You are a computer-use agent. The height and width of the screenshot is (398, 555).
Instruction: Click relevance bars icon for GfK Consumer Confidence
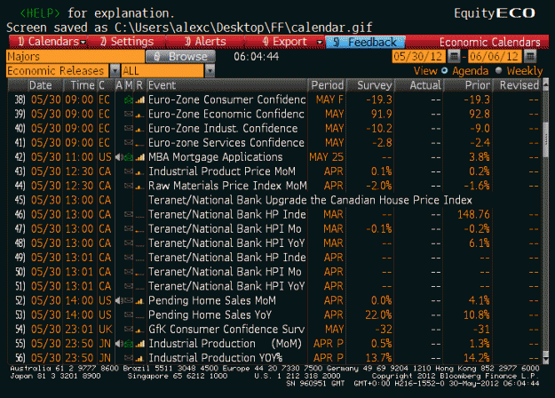tap(139, 330)
